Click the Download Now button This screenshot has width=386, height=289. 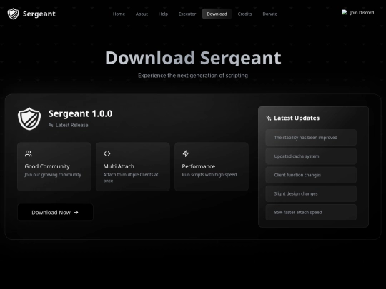[55, 213]
